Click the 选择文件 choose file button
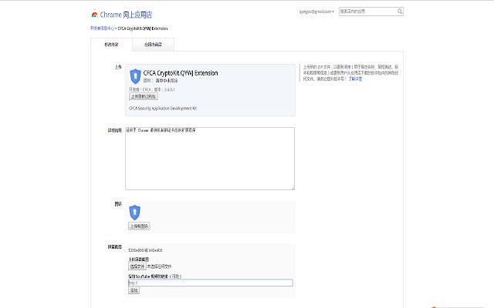 coord(137,266)
